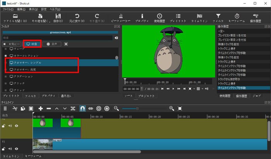The image size is (271, 159).
Task: Open プレイリスト from the top toolbar
Action: coord(178,18)
